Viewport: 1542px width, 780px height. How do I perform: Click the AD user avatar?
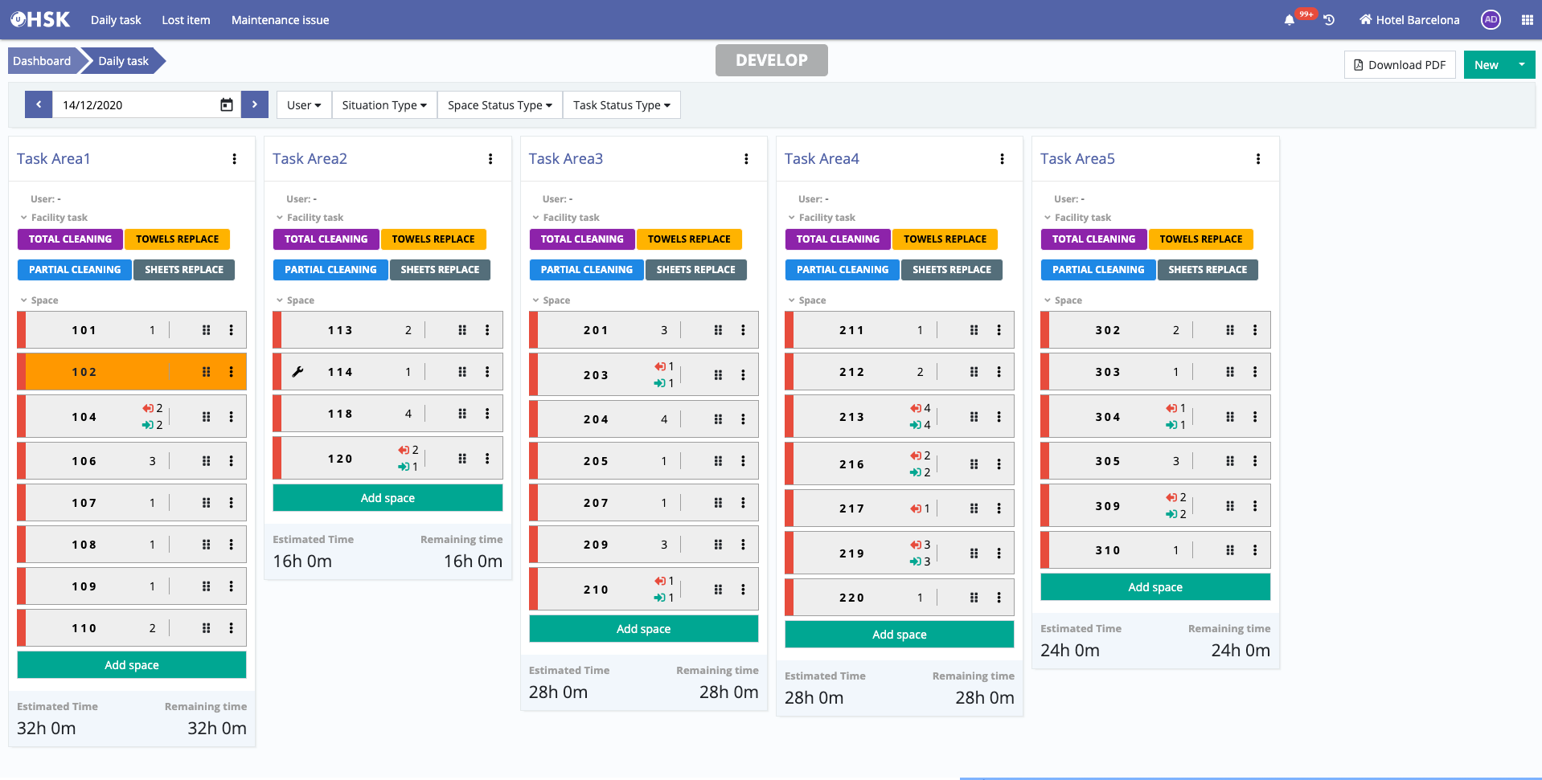point(1491,20)
